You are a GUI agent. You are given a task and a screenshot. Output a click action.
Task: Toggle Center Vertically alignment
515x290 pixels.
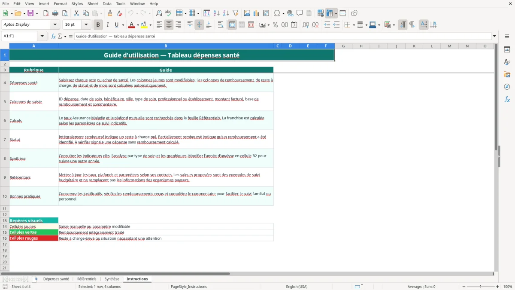(199, 25)
